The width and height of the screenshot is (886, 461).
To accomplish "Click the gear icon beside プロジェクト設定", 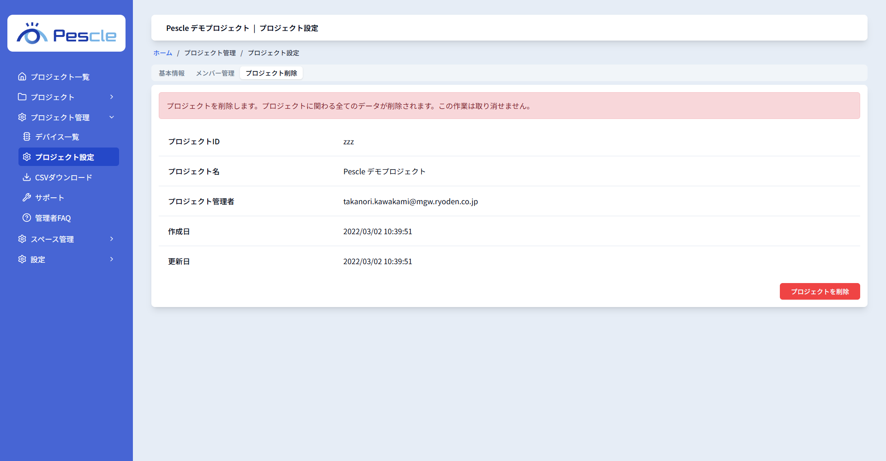I will click(x=27, y=157).
